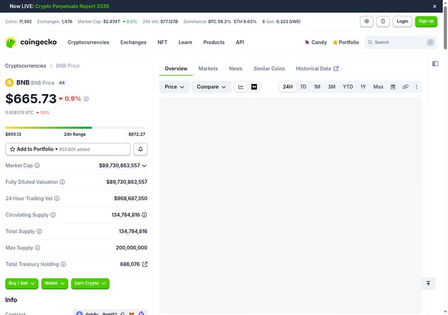Switch to the Markets tab
The image size is (448, 315).
pyautogui.click(x=208, y=69)
